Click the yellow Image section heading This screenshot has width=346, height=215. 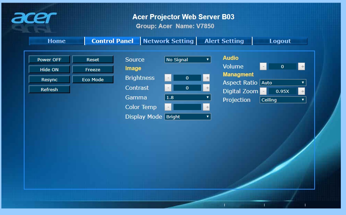click(133, 68)
